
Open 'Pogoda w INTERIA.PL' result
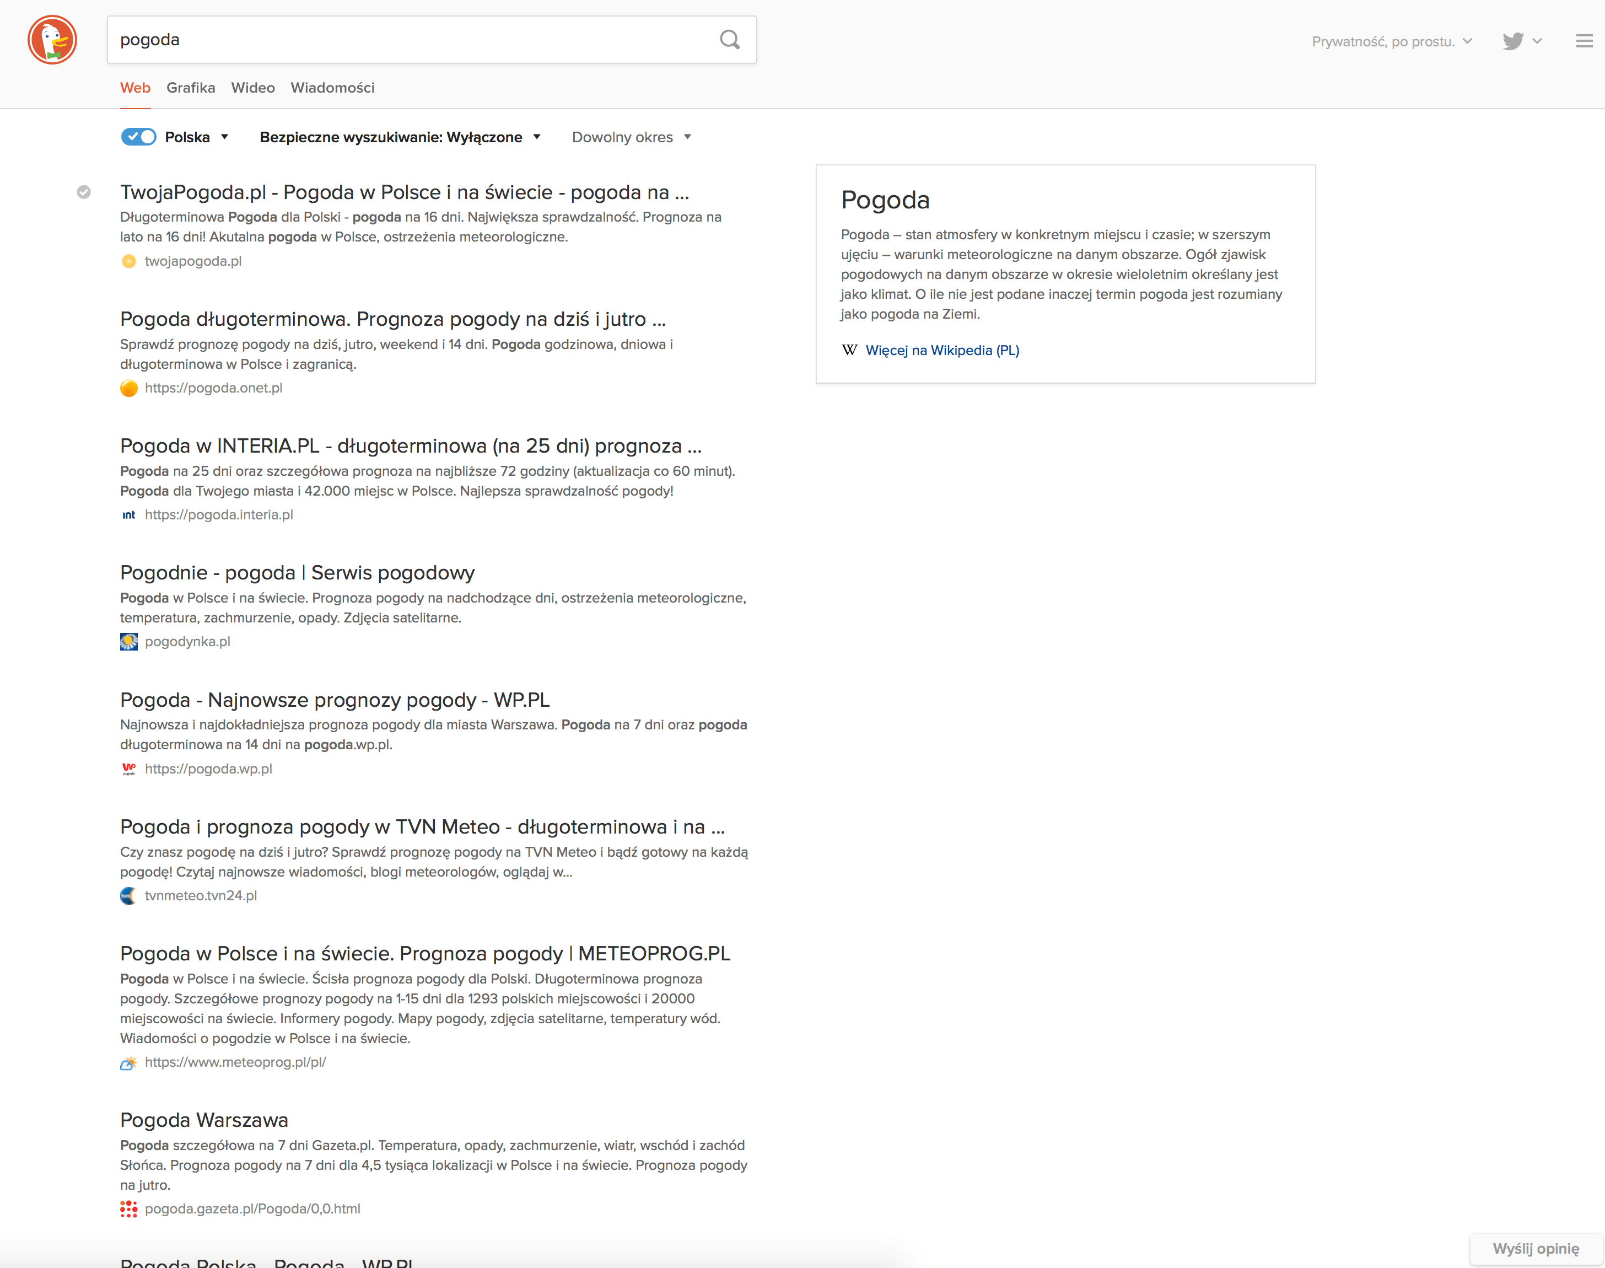coord(411,446)
